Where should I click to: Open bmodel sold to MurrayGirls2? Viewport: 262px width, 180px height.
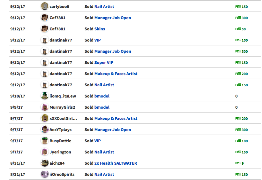[102, 107]
